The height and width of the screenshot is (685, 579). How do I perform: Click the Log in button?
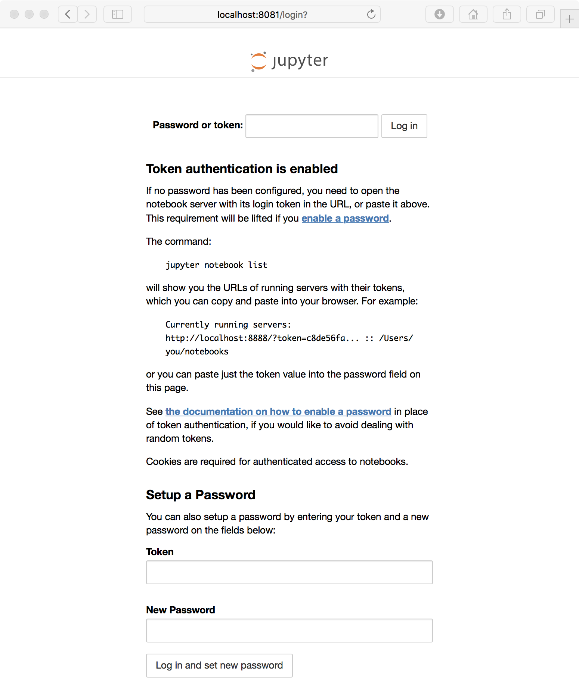(x=404, y=126)
